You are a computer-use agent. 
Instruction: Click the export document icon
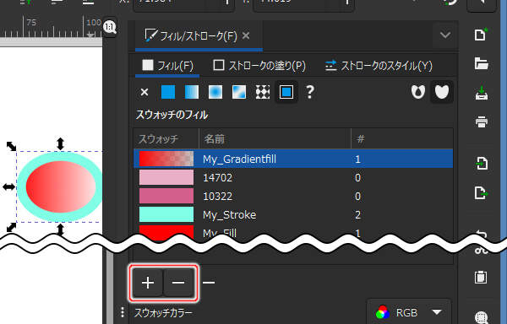click(x=481, y=193)
